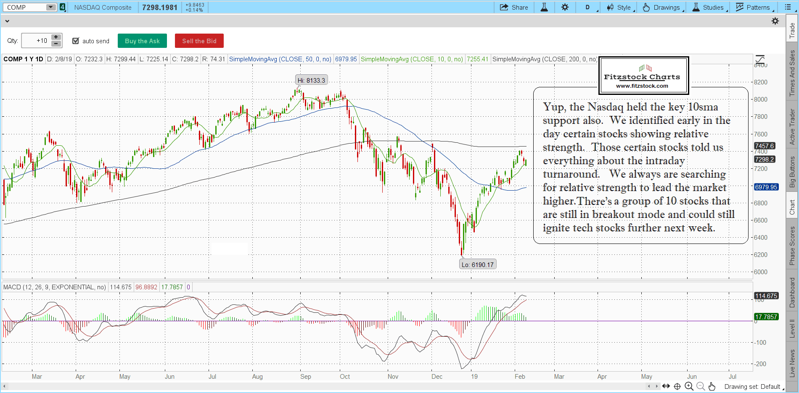Click the expand/compress time axis arrows icon
799x393 pixels.
tap(666, 386)
